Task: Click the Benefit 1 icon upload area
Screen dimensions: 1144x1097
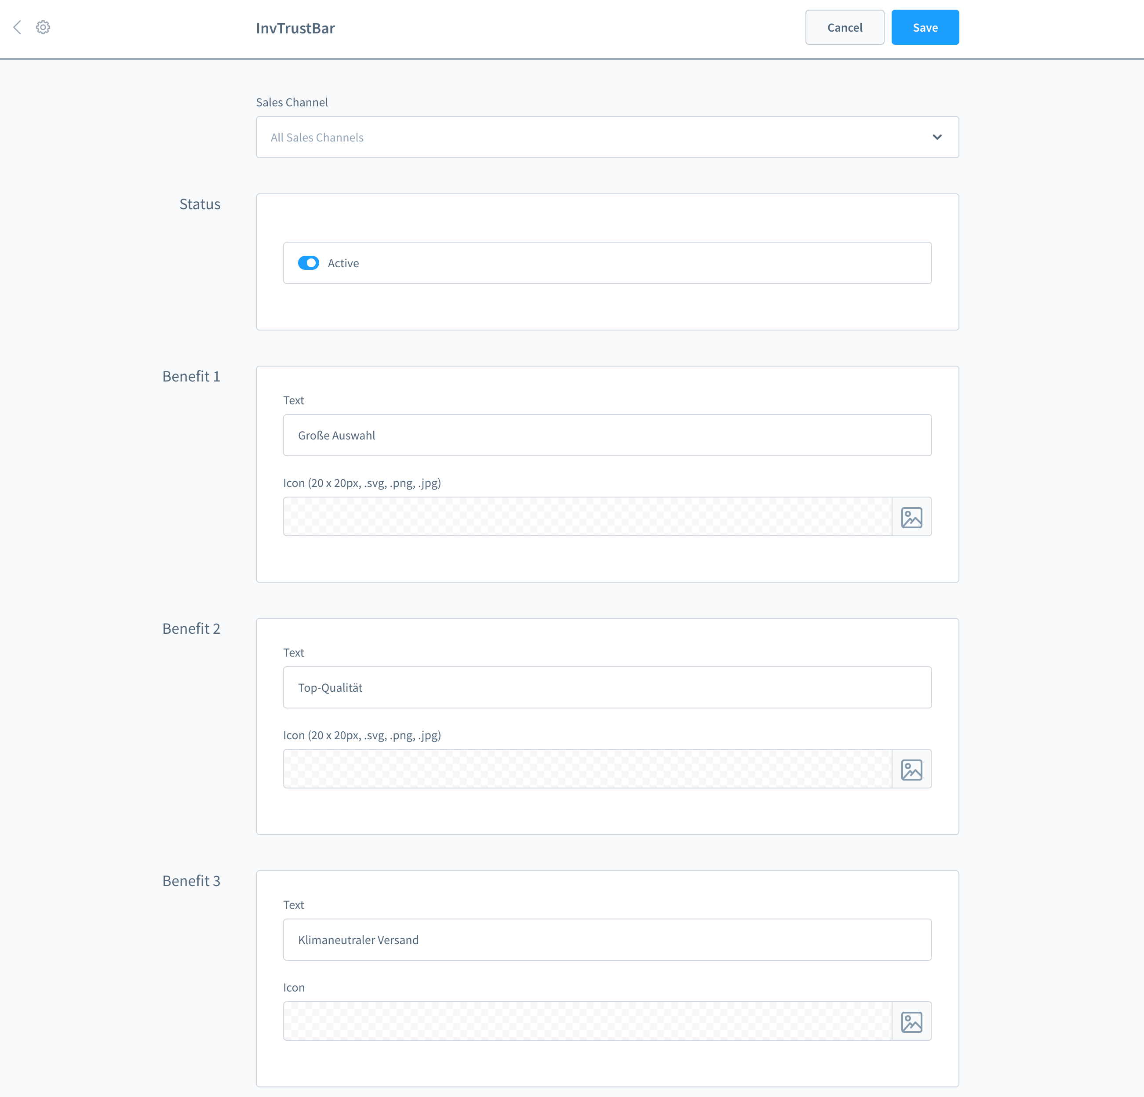Action: pos(588,517)
